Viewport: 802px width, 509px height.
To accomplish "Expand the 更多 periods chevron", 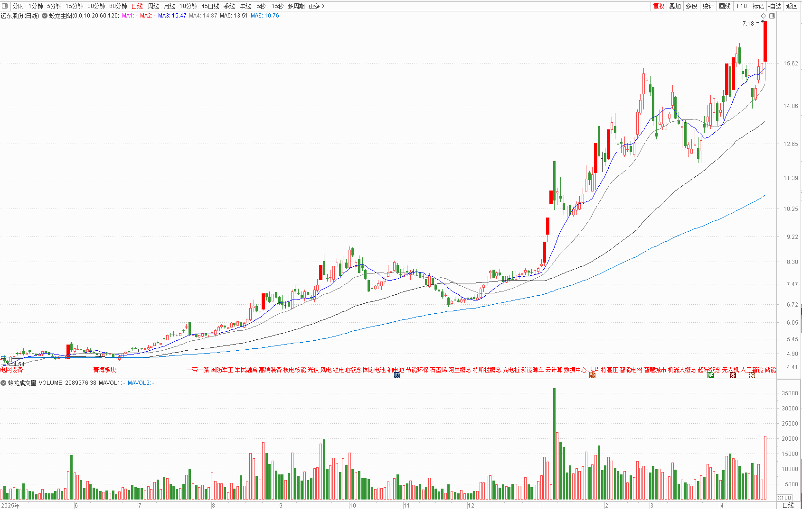I will pos(323,6).
